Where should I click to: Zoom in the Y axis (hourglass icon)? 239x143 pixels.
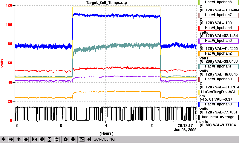[x=50, y=139]
